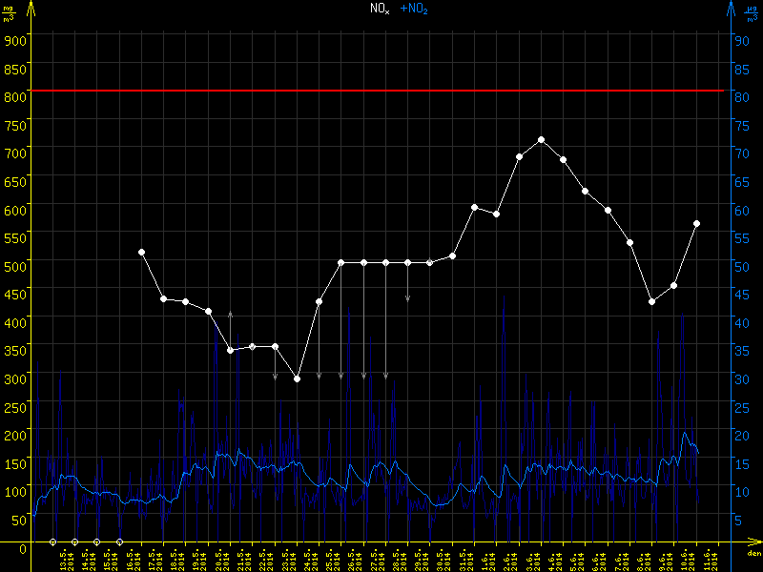Click the +NO2 legend label
The width and height of the screenshot is (763, 572).
point(413,9)
